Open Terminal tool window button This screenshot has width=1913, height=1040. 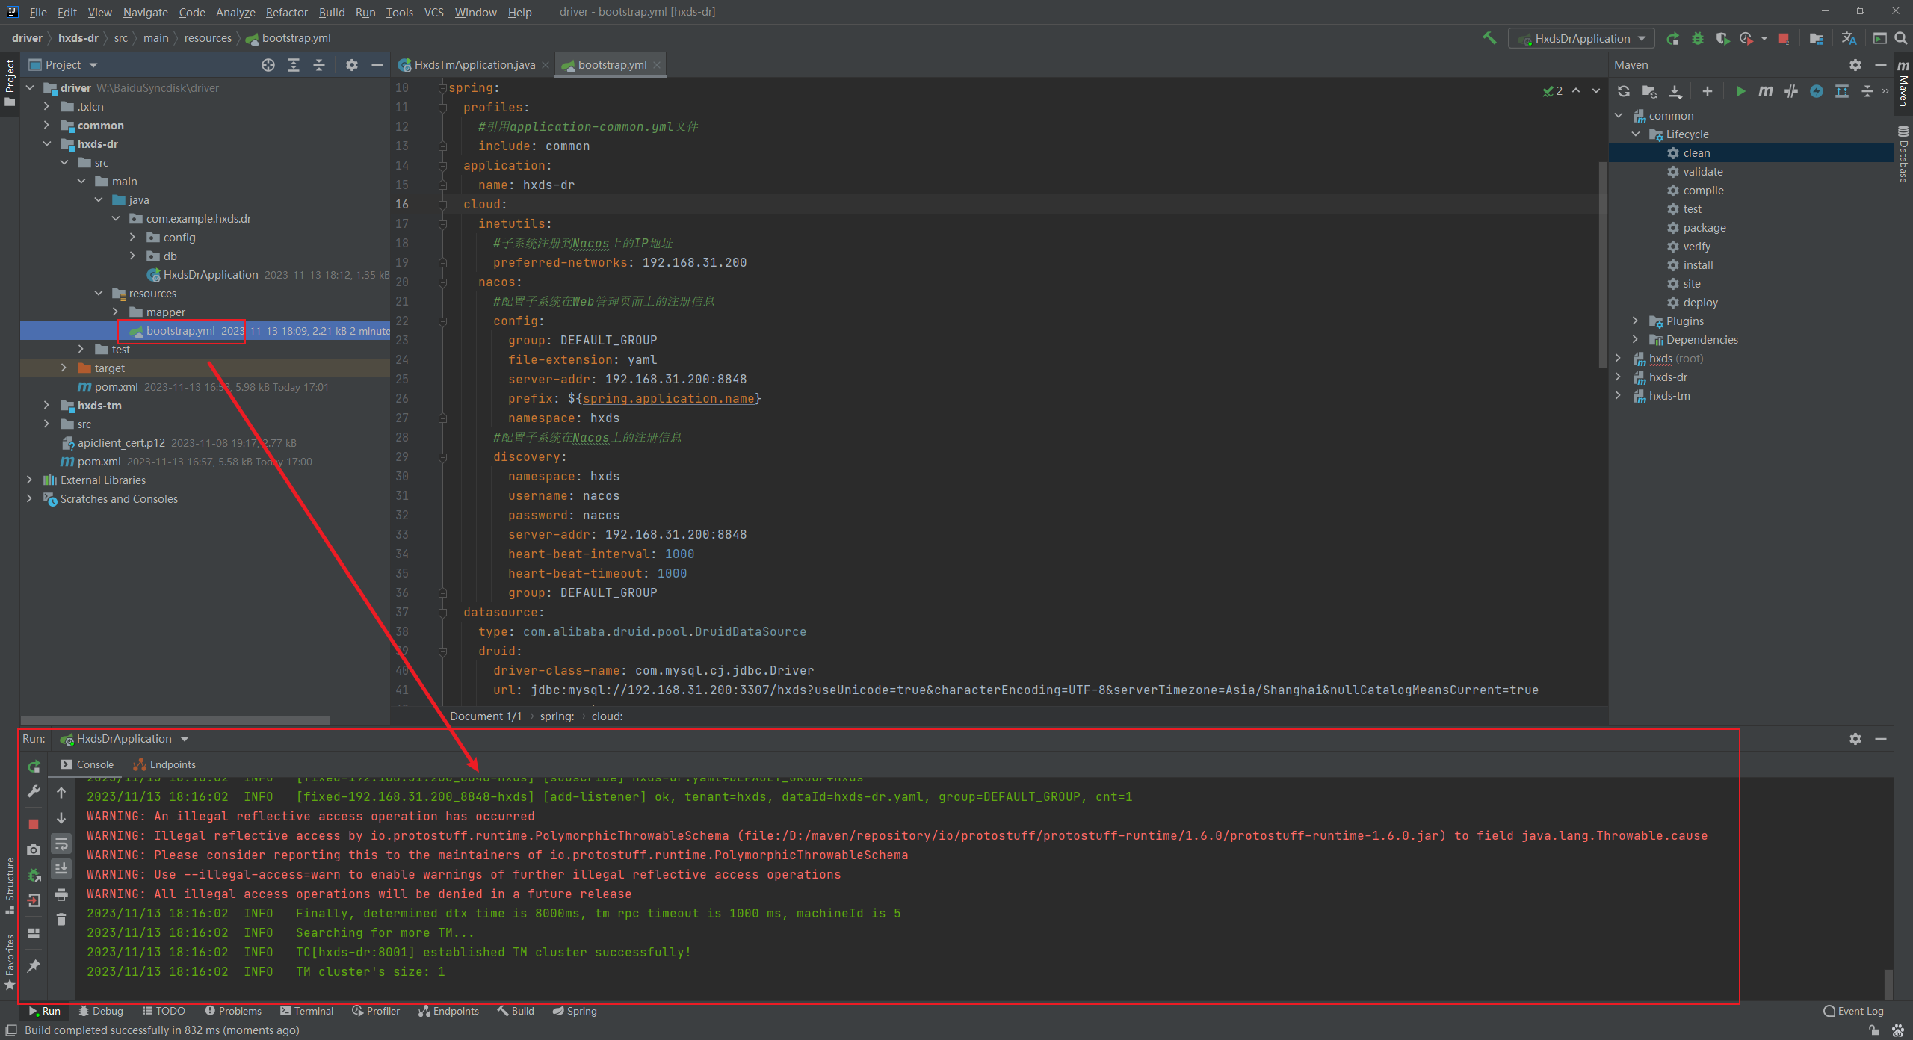click(306, 1011)
